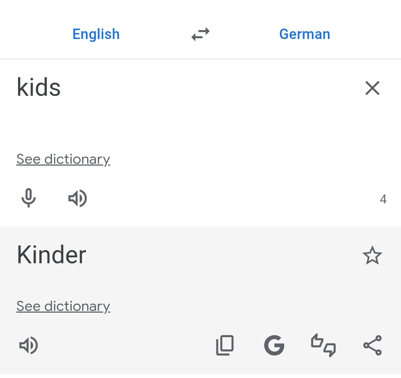Listen to the "Kinder" pronunciation
The image size is (401, 378).
click(29, 345)
